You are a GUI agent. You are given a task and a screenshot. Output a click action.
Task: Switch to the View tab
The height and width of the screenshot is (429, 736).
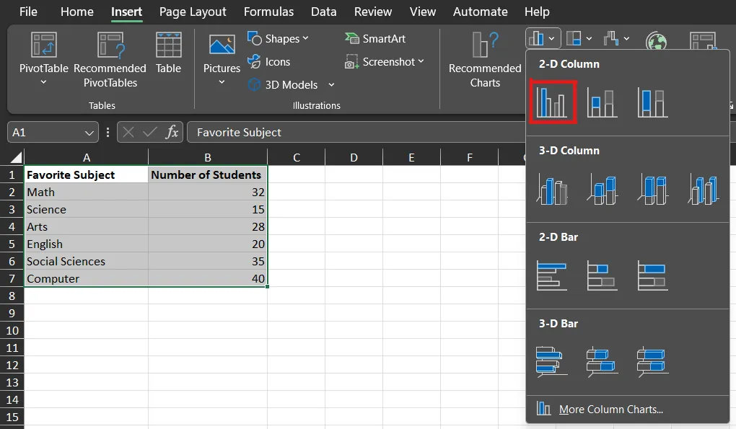tap(422, 12)
